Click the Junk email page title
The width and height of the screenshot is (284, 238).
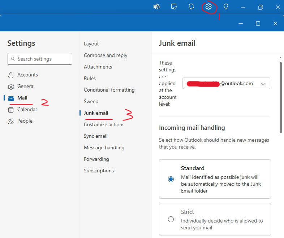(177, 43)
